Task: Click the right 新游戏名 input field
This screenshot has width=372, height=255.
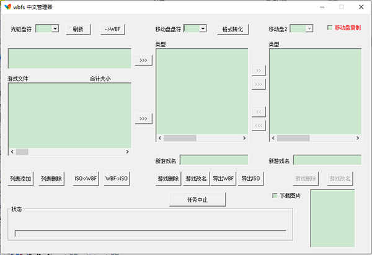Action: [327, 160]
